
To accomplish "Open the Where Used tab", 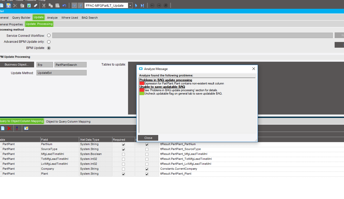I will coord(69,18).
